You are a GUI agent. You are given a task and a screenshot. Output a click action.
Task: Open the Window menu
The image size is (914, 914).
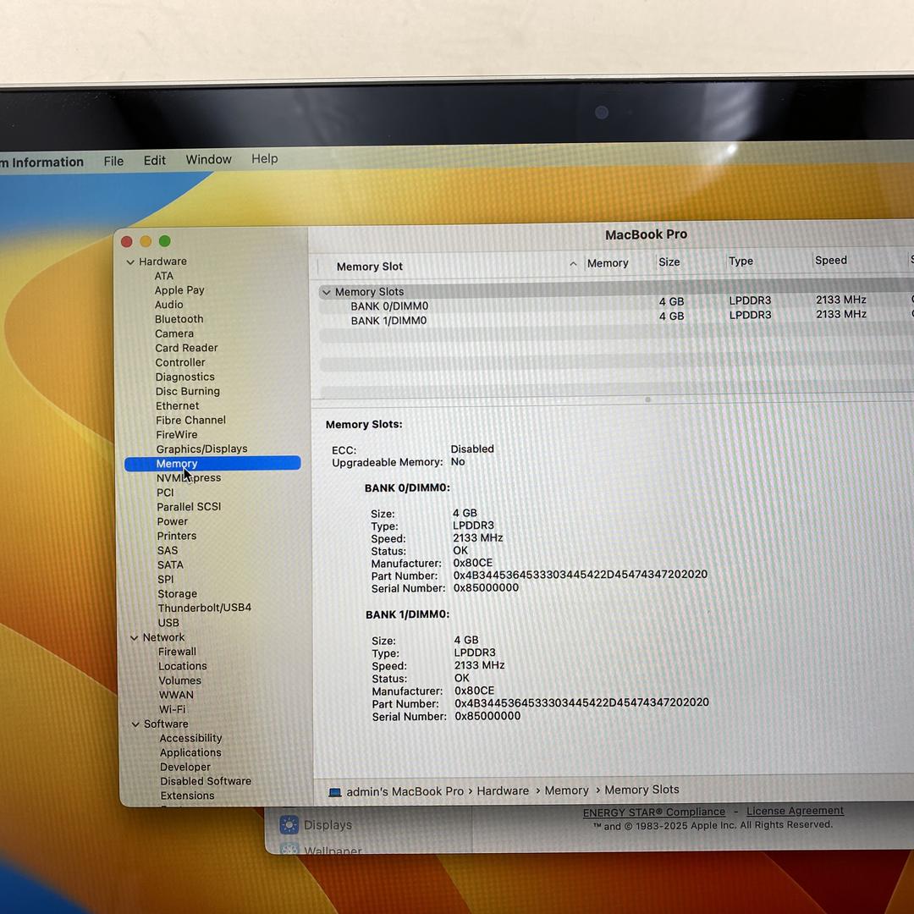click(208, 159)
